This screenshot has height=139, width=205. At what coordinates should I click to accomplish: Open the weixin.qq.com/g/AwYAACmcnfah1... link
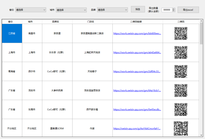click(137, 128)
